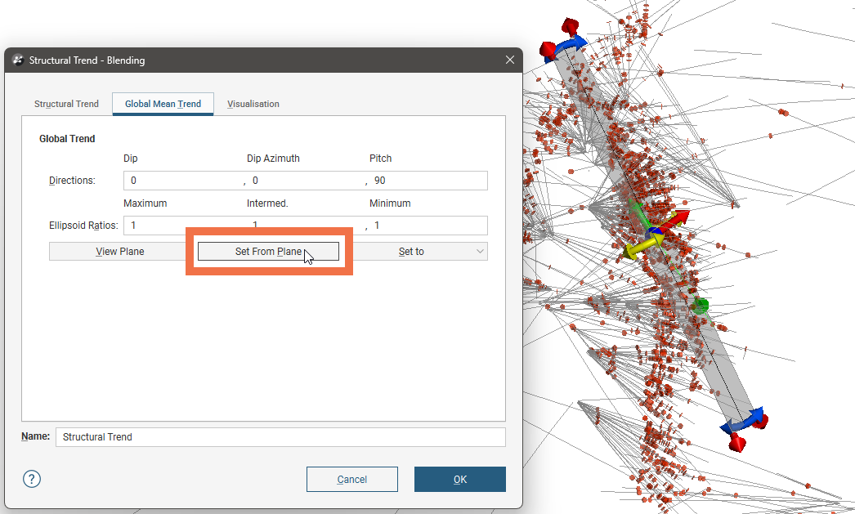Click the green sphere handle on the plane
855x514 pixels.
[x=701, y=306]
